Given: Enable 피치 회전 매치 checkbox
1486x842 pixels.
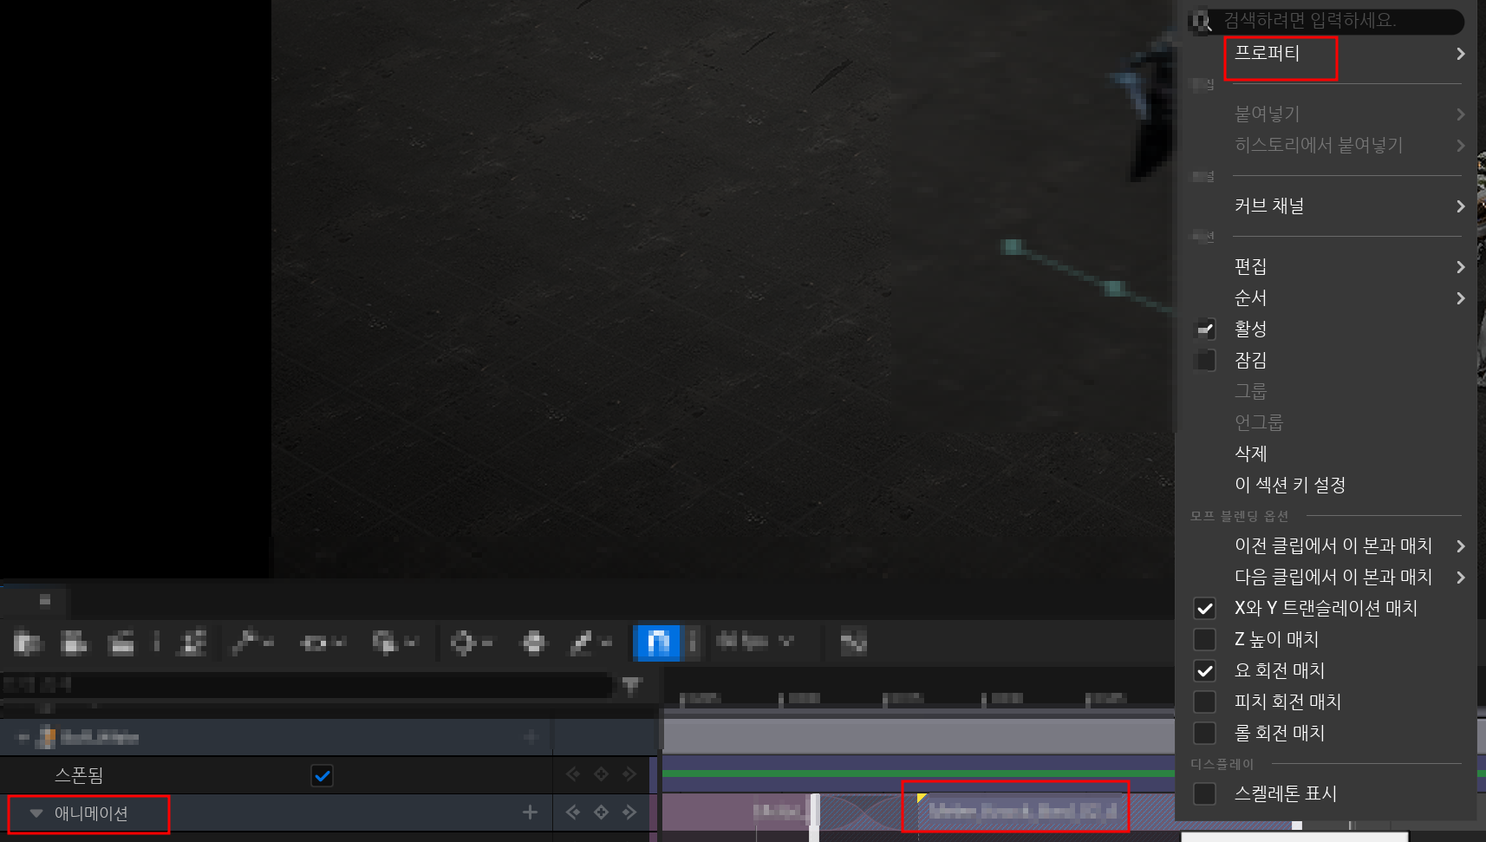Looking at the screenshot, I should [1205, 702].
